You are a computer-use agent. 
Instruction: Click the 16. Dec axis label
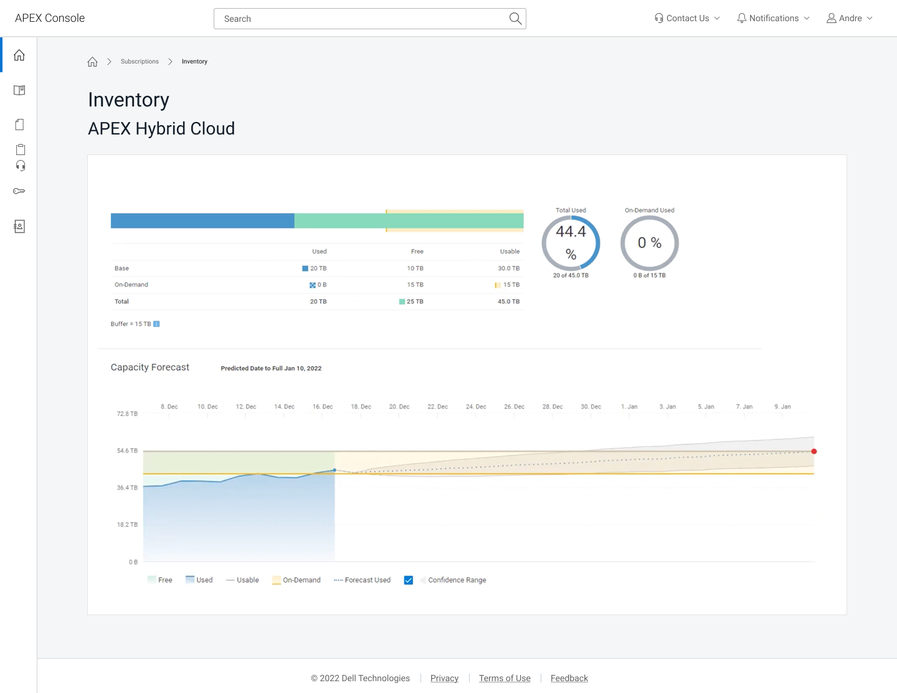pyautogui.click(x=323, y=407)
